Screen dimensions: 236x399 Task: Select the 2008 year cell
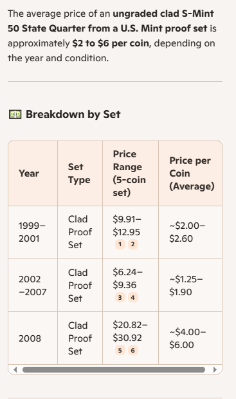click(33, 338)
